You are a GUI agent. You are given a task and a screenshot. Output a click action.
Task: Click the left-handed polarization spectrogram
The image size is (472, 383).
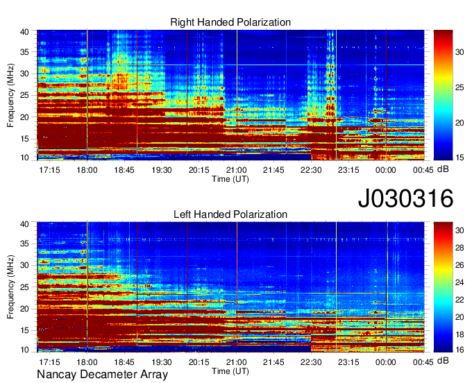coord(230,287)
